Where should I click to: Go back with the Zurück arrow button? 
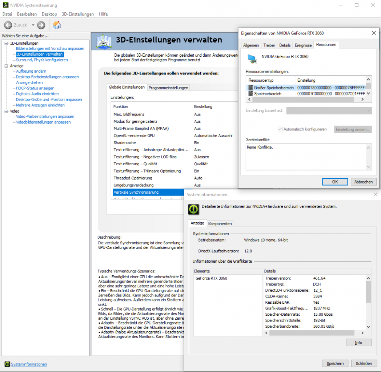(x=8, y=25)
